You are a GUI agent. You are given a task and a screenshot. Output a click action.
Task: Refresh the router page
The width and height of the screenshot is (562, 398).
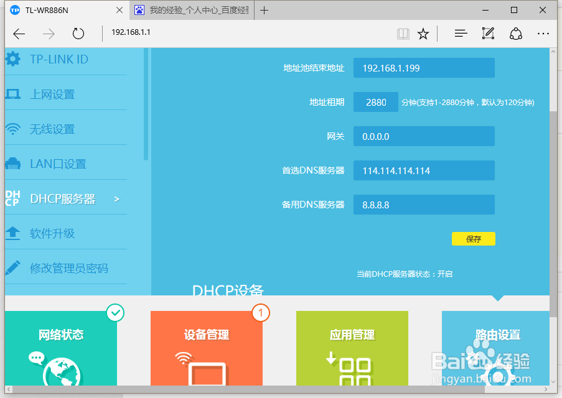pyautogui.click(x=78, y=34)
